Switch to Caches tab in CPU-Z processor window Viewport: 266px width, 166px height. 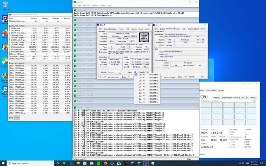106,29
